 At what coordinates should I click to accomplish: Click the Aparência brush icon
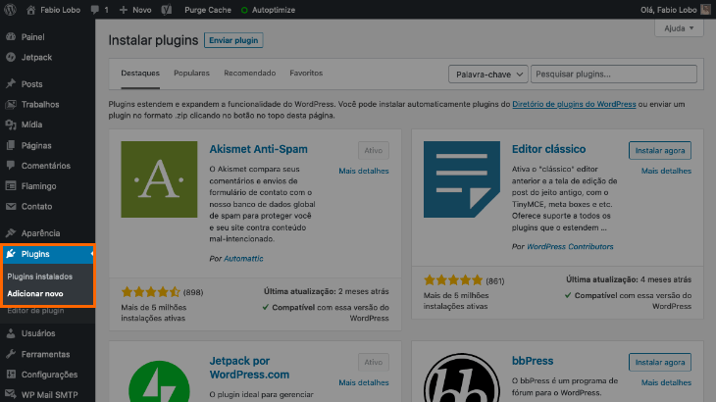11,233
